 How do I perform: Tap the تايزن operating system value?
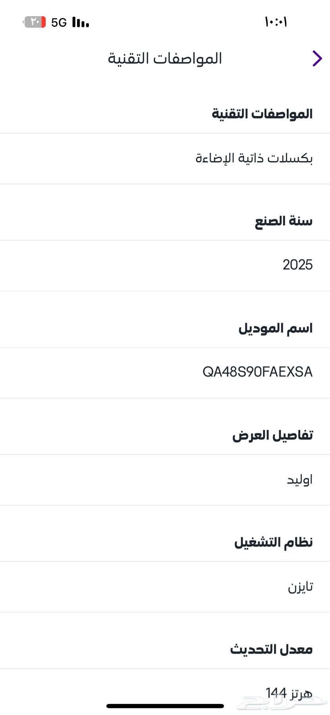click(x=300, y=587)
